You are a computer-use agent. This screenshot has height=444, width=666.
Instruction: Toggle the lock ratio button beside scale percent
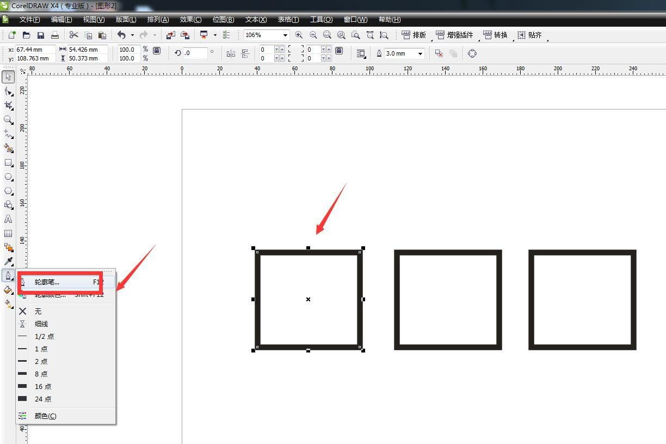pyautogui.click(x=157, y=51)
